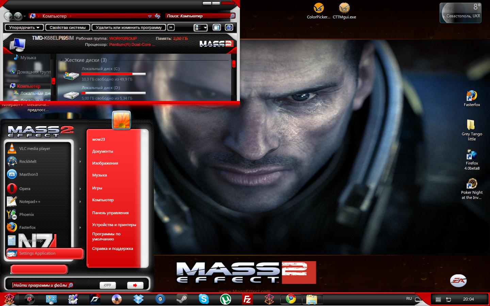The height and width of the screenshot is (306, 490).
Task: Open wow23 user folder from Start menu
Action: point(99,139)
